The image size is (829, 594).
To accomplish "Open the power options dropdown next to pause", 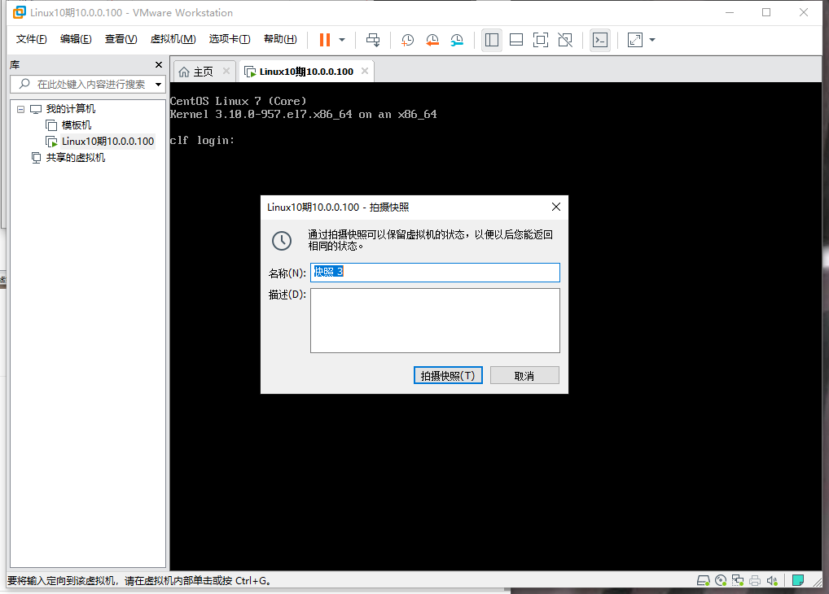I will pyautogui.click(x=342, y=40).
